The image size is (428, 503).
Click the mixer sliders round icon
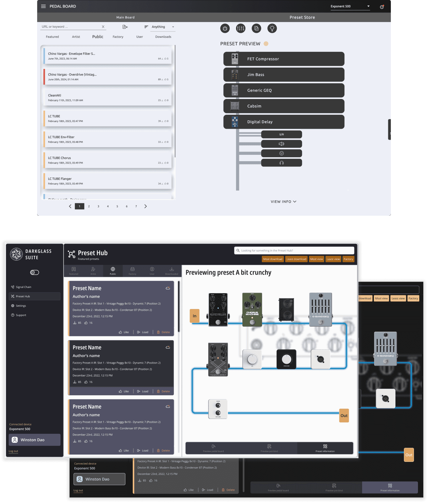[241, 28]
